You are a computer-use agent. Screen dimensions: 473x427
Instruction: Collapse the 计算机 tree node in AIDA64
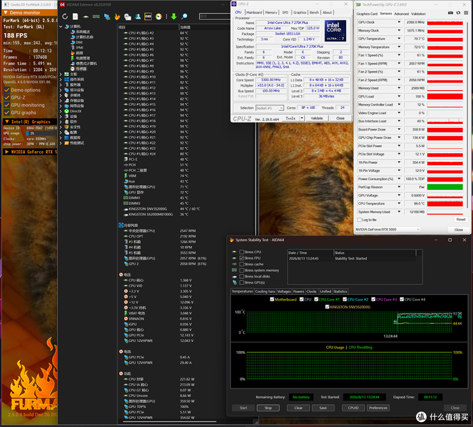coord(60,27)
